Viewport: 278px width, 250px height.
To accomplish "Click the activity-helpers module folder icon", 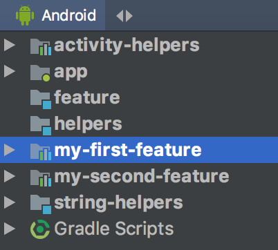I will click(x=41, y=47).
